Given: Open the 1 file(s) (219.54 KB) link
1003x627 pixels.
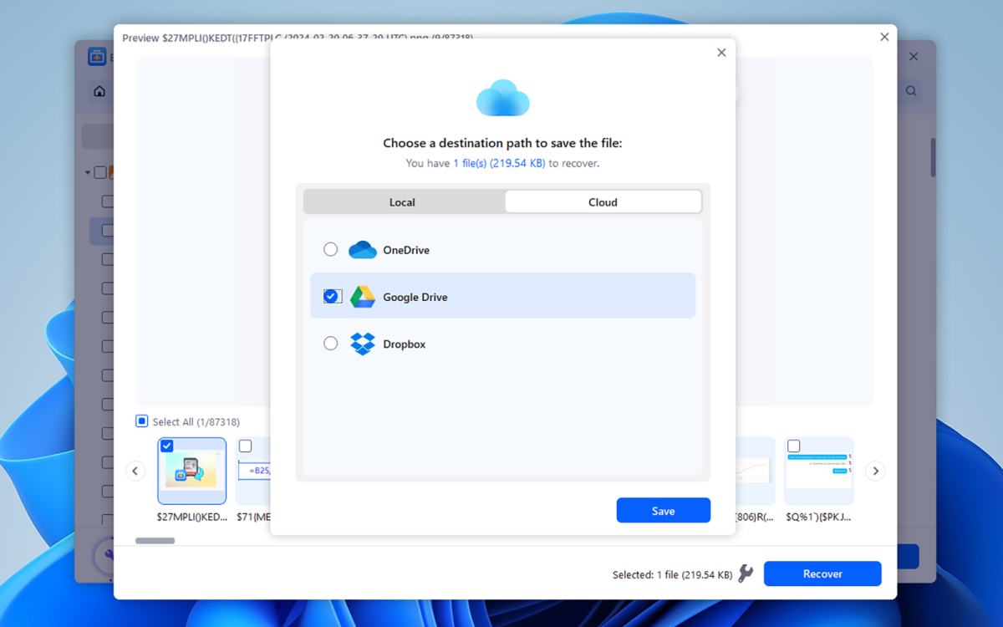Looking at the screenshot, I should tap(499, 163).
